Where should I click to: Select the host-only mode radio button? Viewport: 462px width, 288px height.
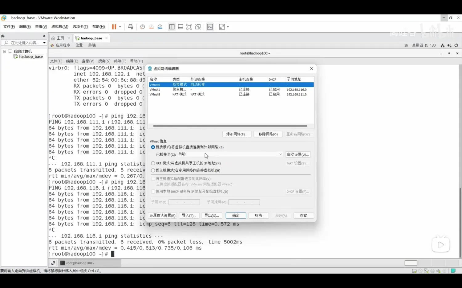[153, 170]
